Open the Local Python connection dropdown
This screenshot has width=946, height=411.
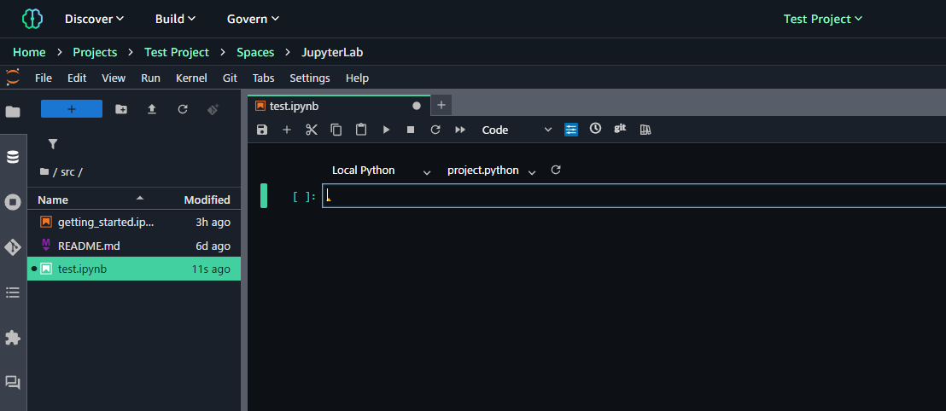pyautogui.click(x=382, y=171)
